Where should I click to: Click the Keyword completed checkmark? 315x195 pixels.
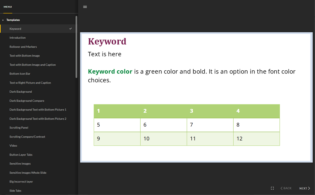click(71, 29)
